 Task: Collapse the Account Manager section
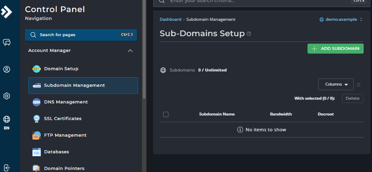[130, 51]
